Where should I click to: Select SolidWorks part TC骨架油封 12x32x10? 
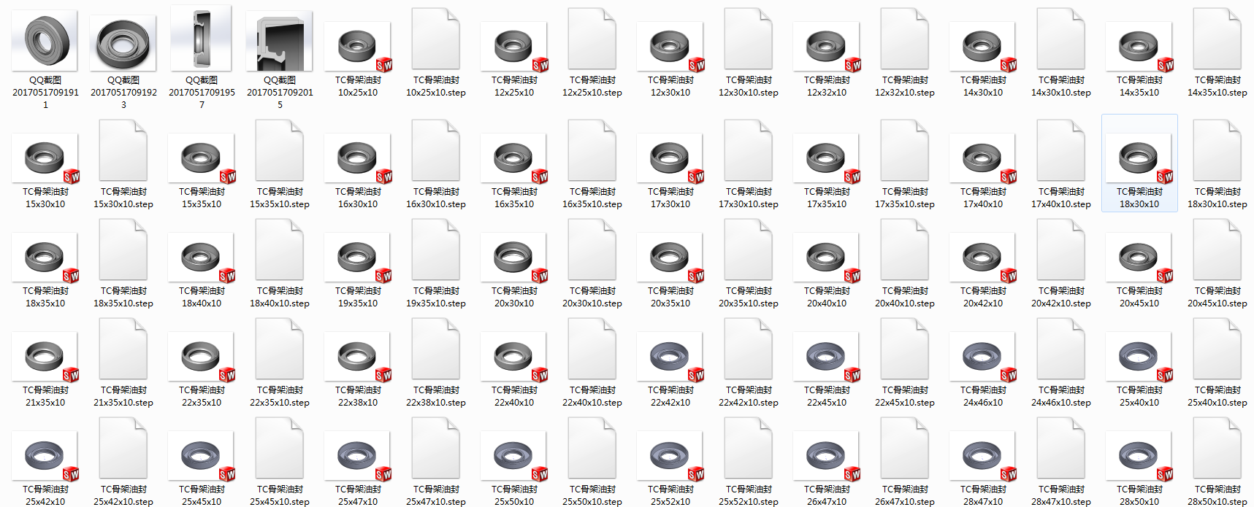pyautogui.click(x=827, y=47)
